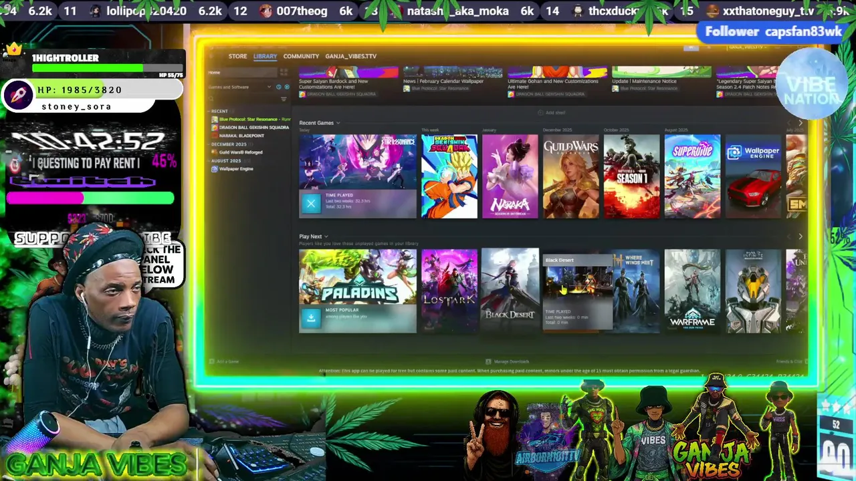Image resolution: width=856 pixels, height=481 pixels.
Task: Toggle sort by recent clock icon
Action: pos(280,87)
